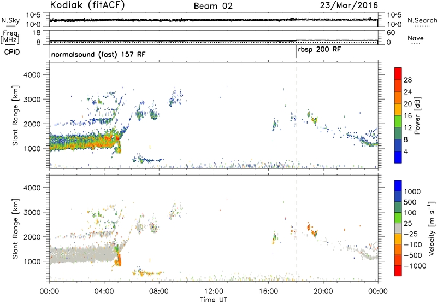Viewport: 437px width, 303px height.
Task: Click the 'N.Sky' legend label
Action: (10, 20)
